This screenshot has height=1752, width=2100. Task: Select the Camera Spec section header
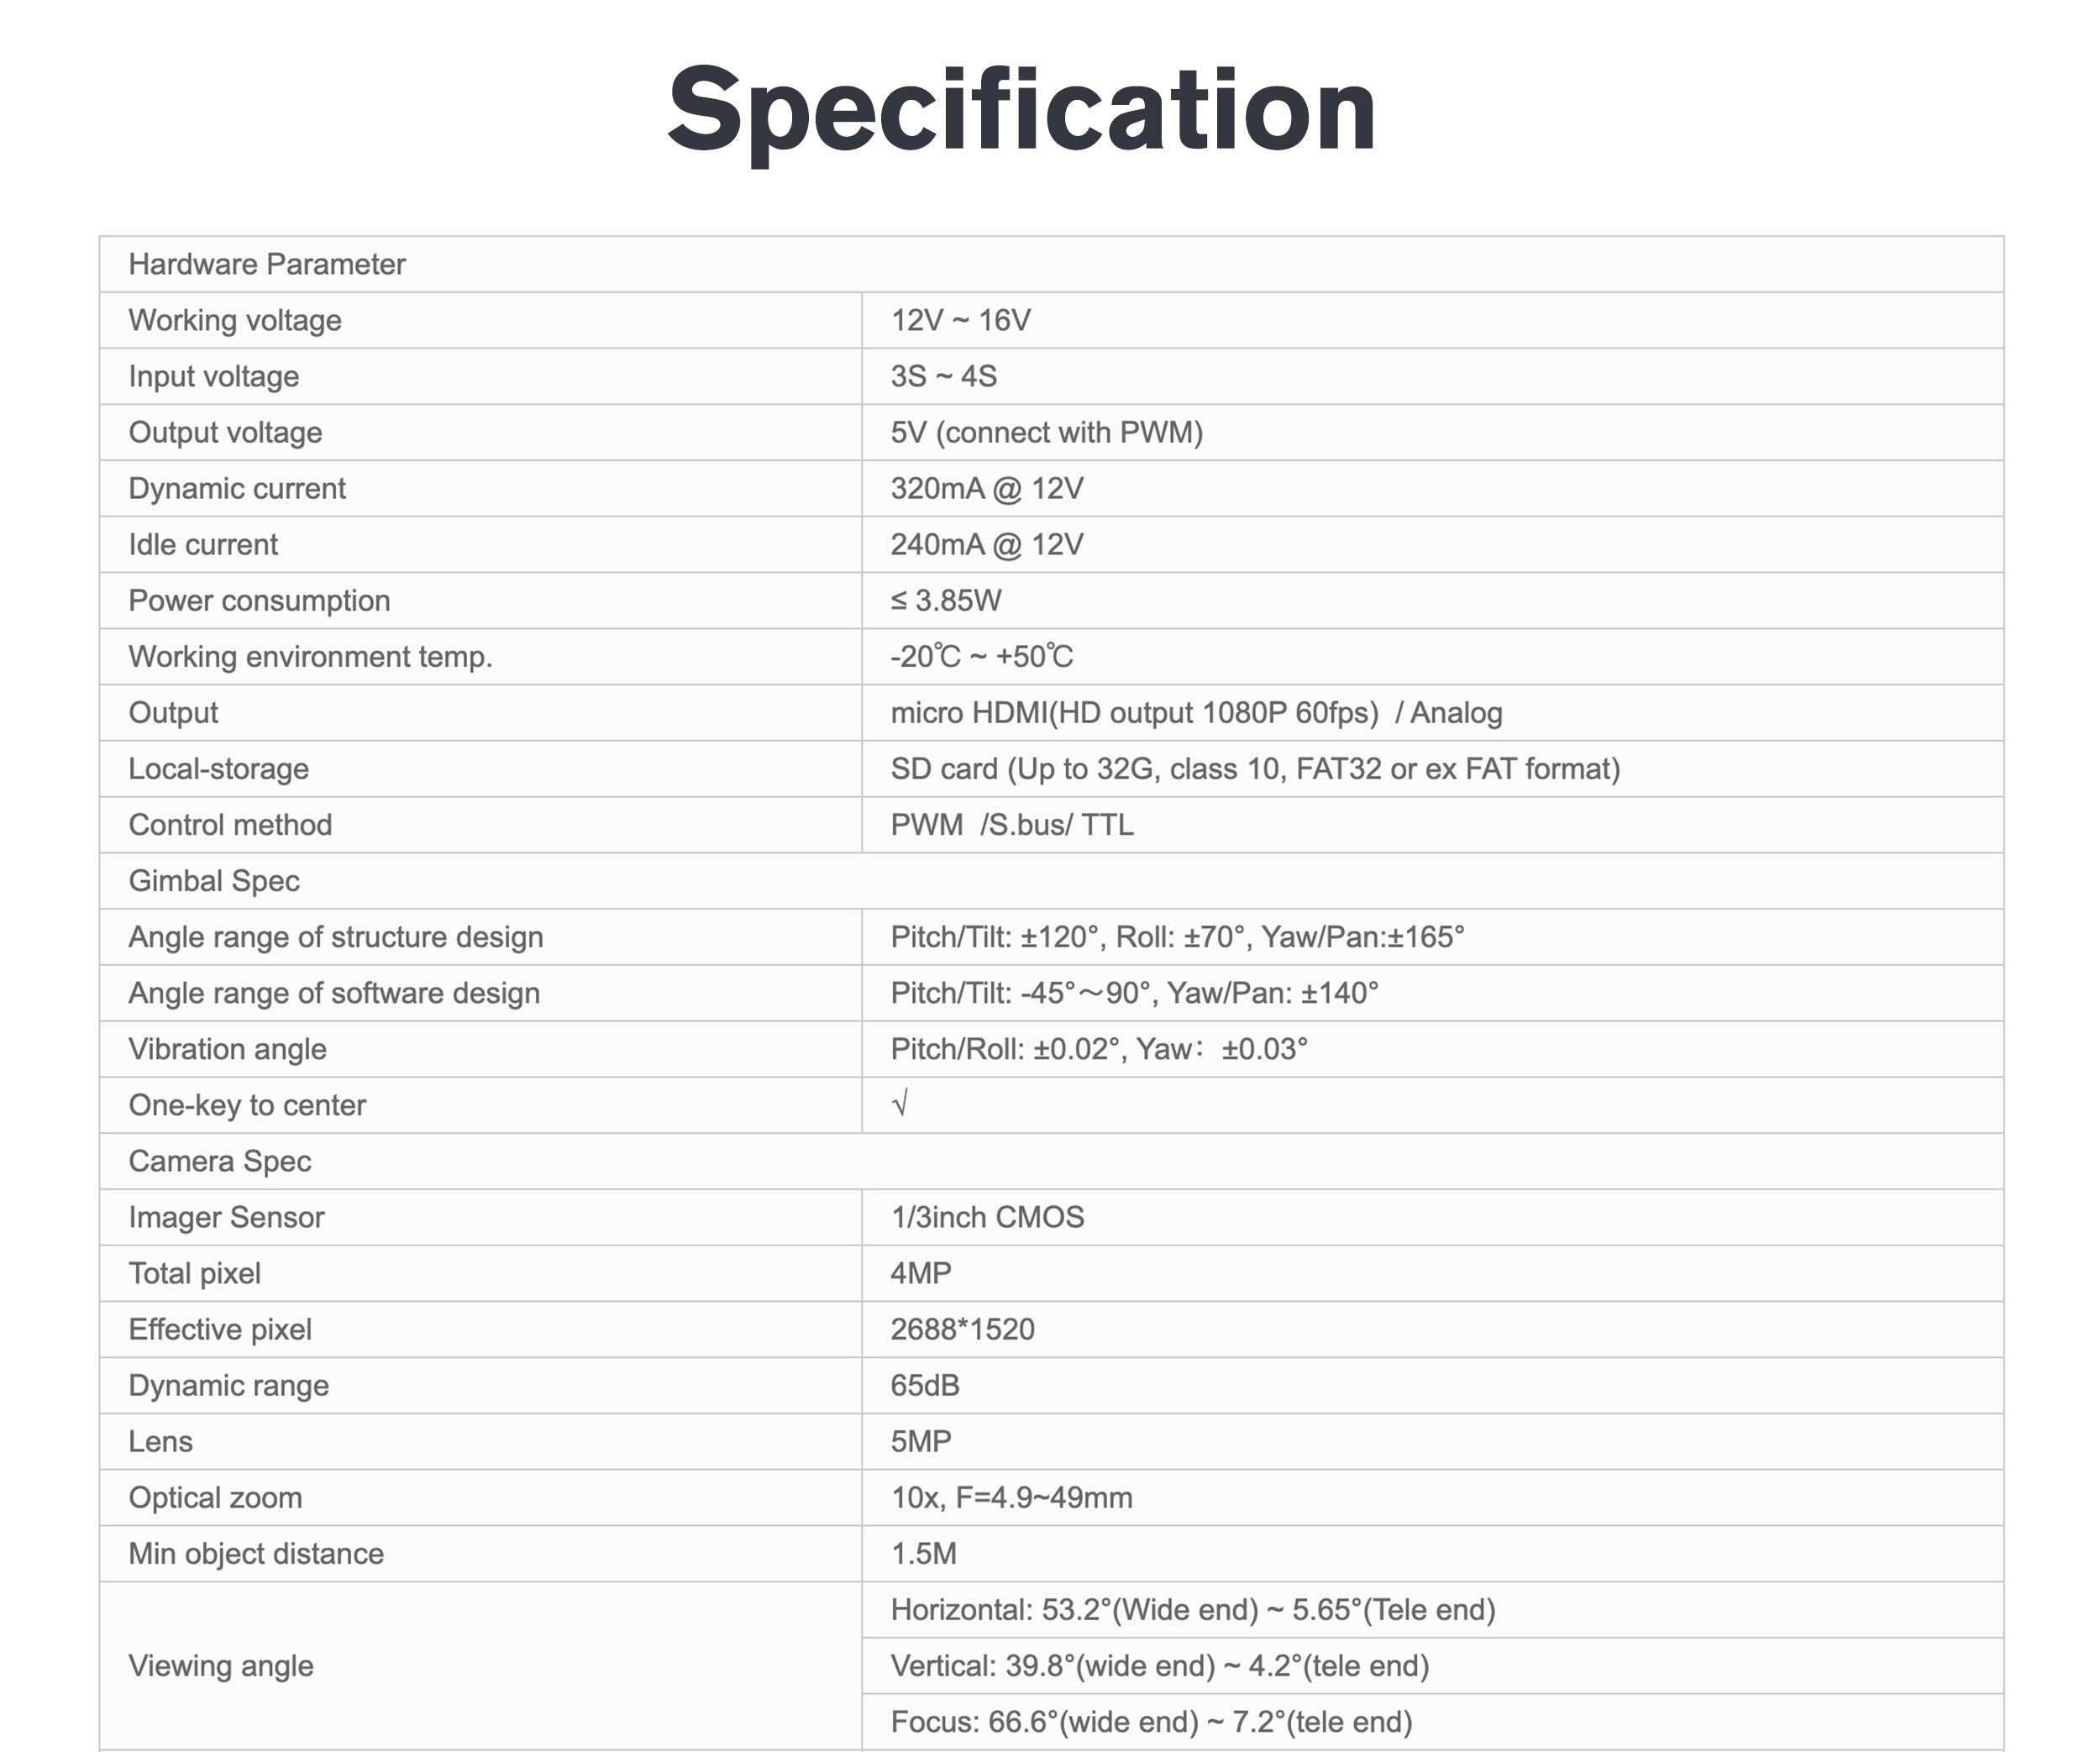click(1051, 1160)
